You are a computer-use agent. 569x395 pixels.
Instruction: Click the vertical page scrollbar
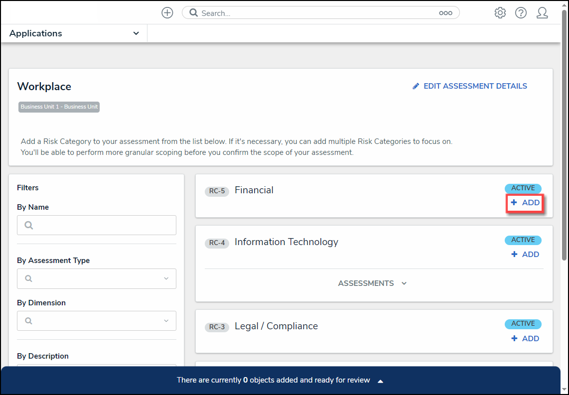tap(564, 149)
